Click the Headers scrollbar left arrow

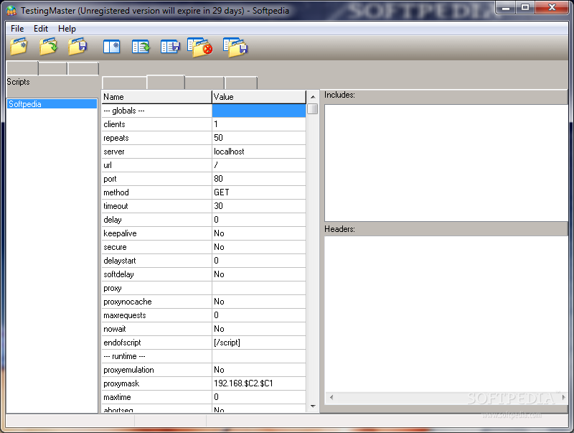coord(331,398)
